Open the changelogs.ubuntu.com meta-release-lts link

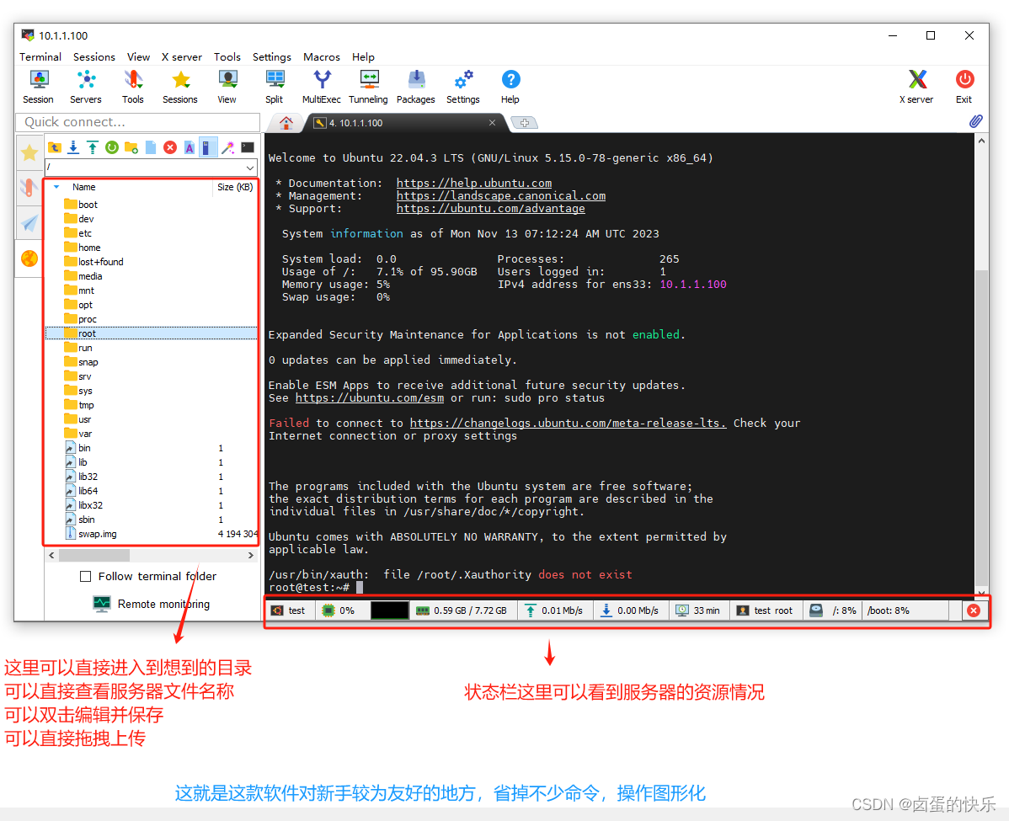click(569, 424)
